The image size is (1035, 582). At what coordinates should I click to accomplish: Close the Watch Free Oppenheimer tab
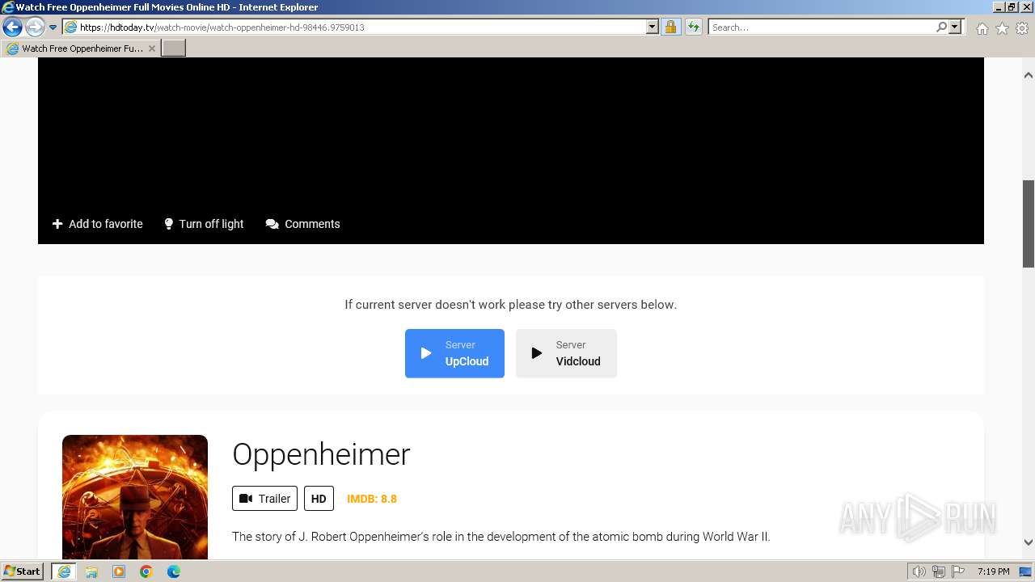coord(151,48)
